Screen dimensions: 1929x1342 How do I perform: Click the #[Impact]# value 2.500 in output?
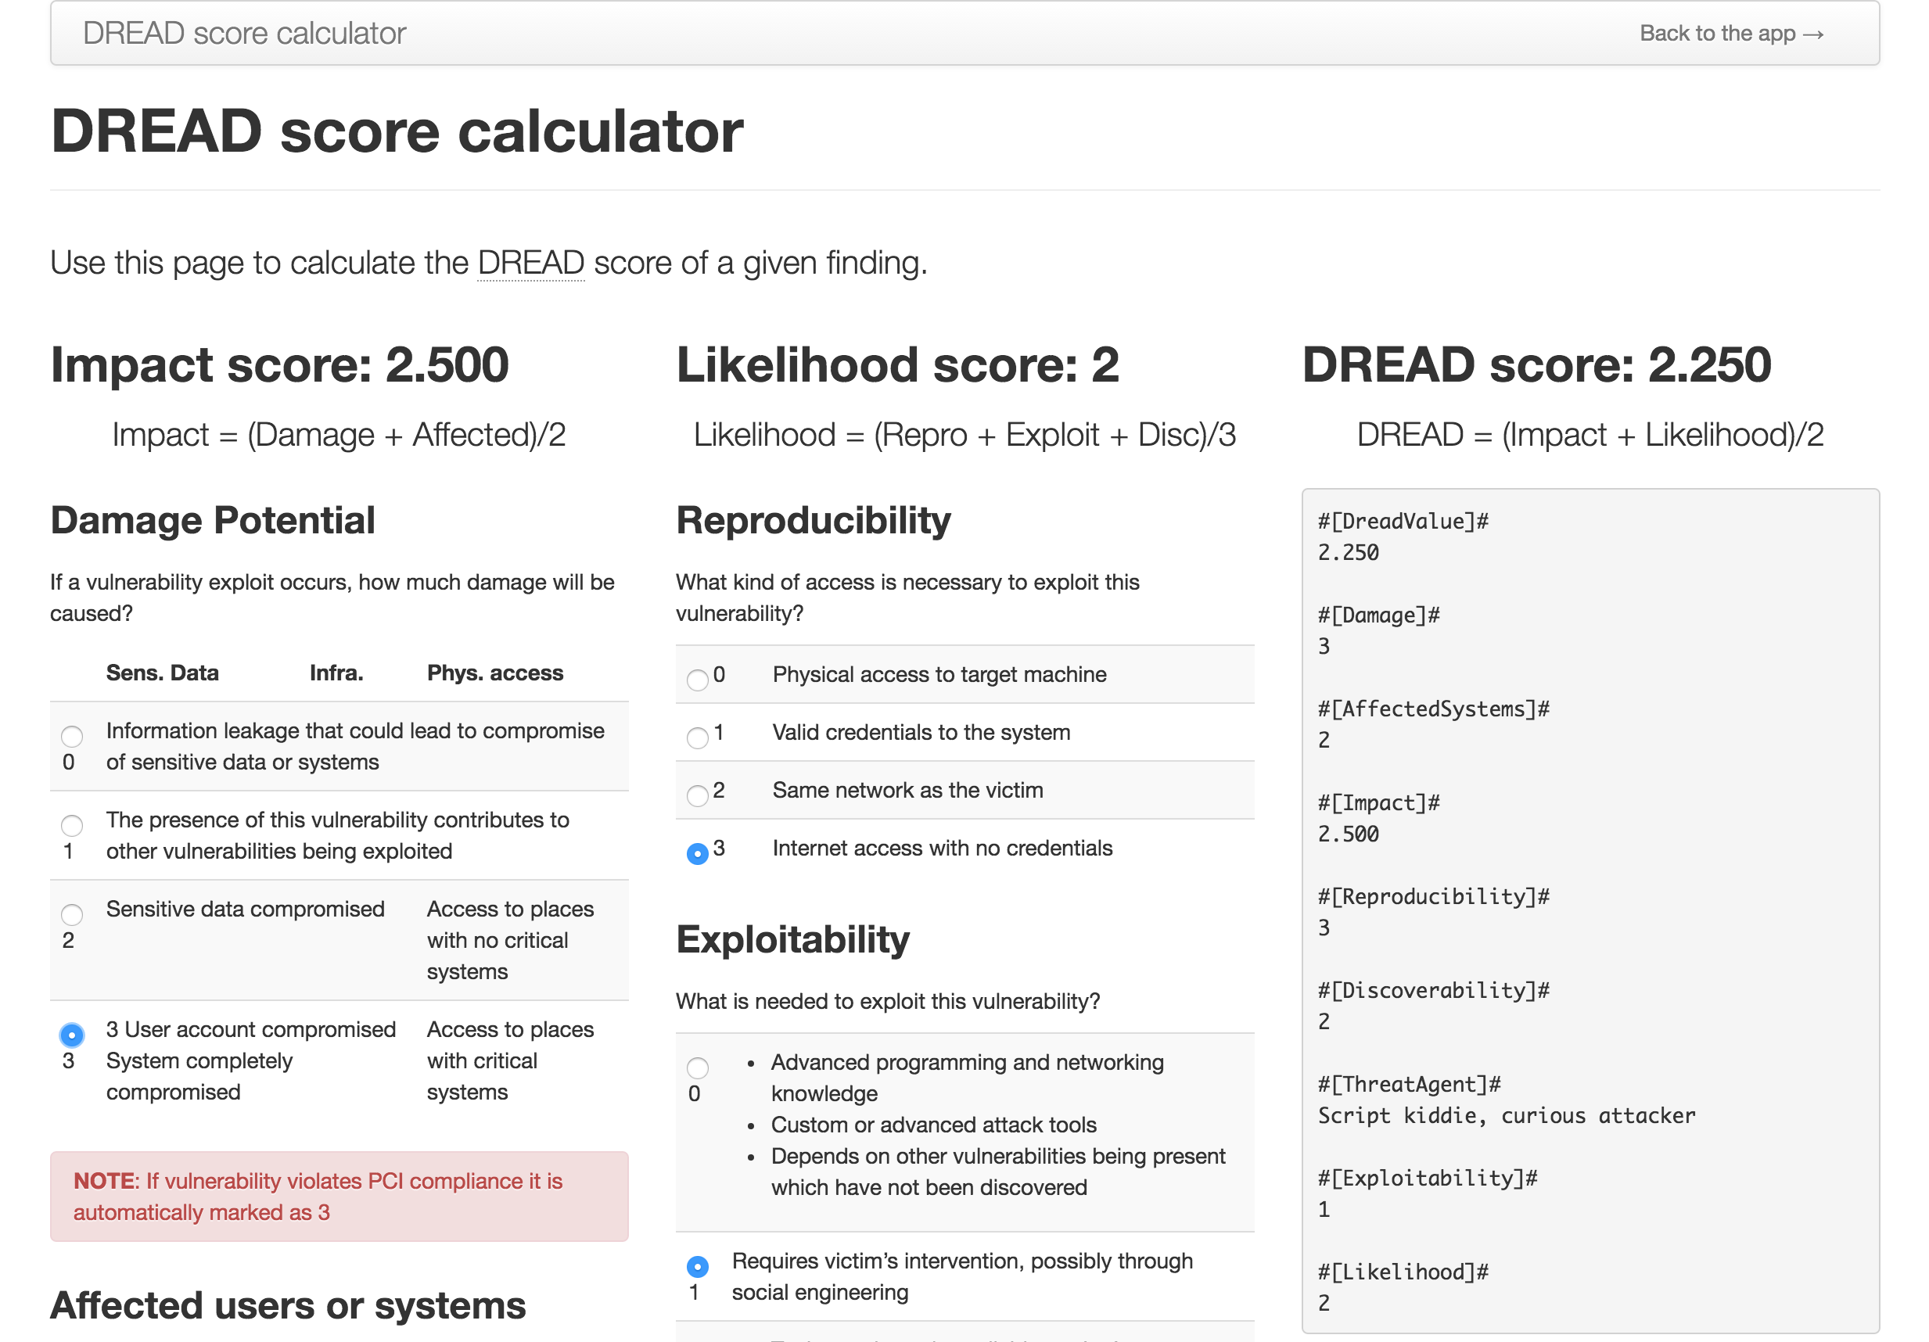1347,834
